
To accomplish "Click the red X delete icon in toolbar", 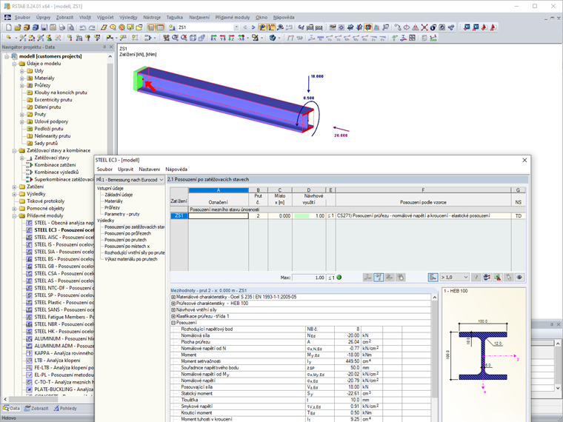I will tap(424, 27).
